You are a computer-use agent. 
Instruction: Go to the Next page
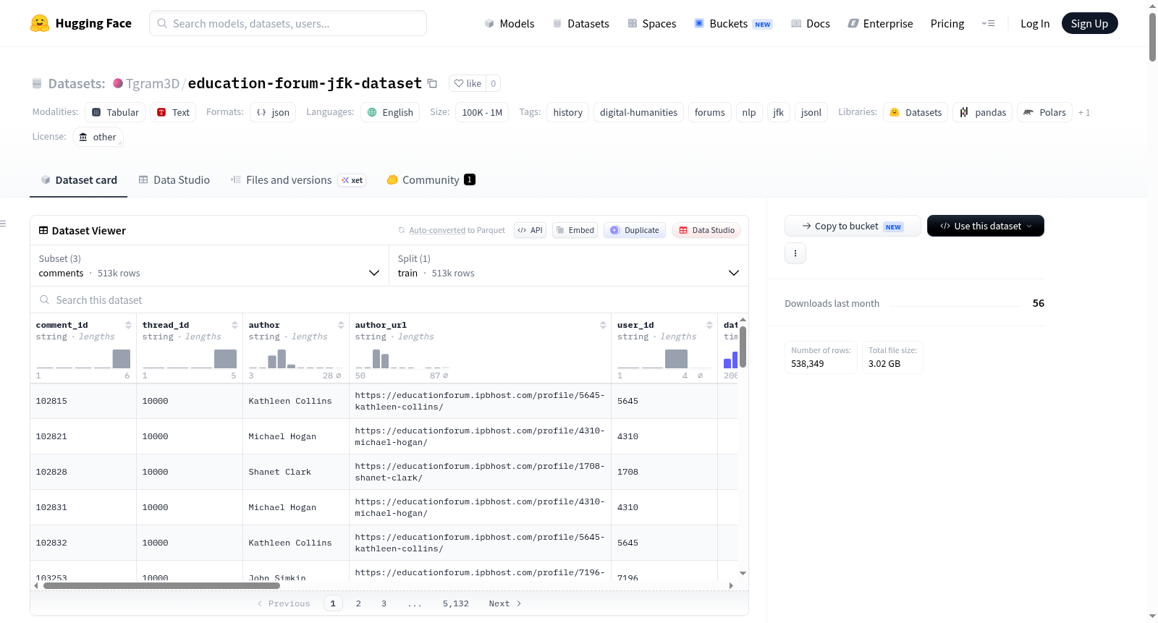(x=505, y=603)
